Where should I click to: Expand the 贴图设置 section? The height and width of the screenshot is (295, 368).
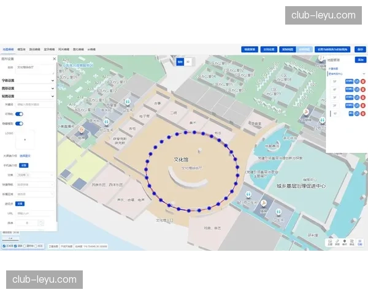point(28,96)
